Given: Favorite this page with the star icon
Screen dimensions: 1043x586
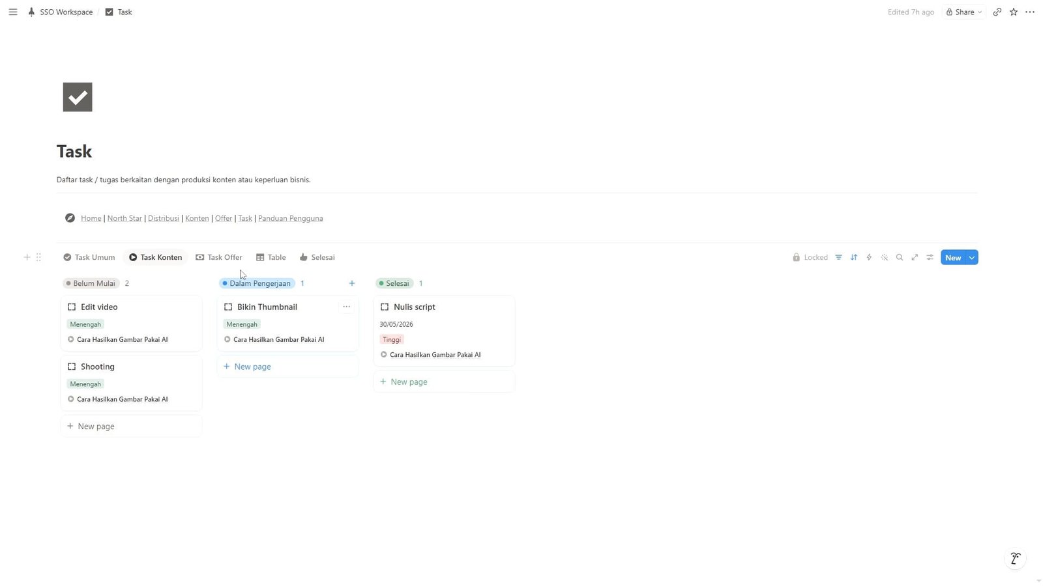Looking at the screenshot, I should [x=1014, y=12].
